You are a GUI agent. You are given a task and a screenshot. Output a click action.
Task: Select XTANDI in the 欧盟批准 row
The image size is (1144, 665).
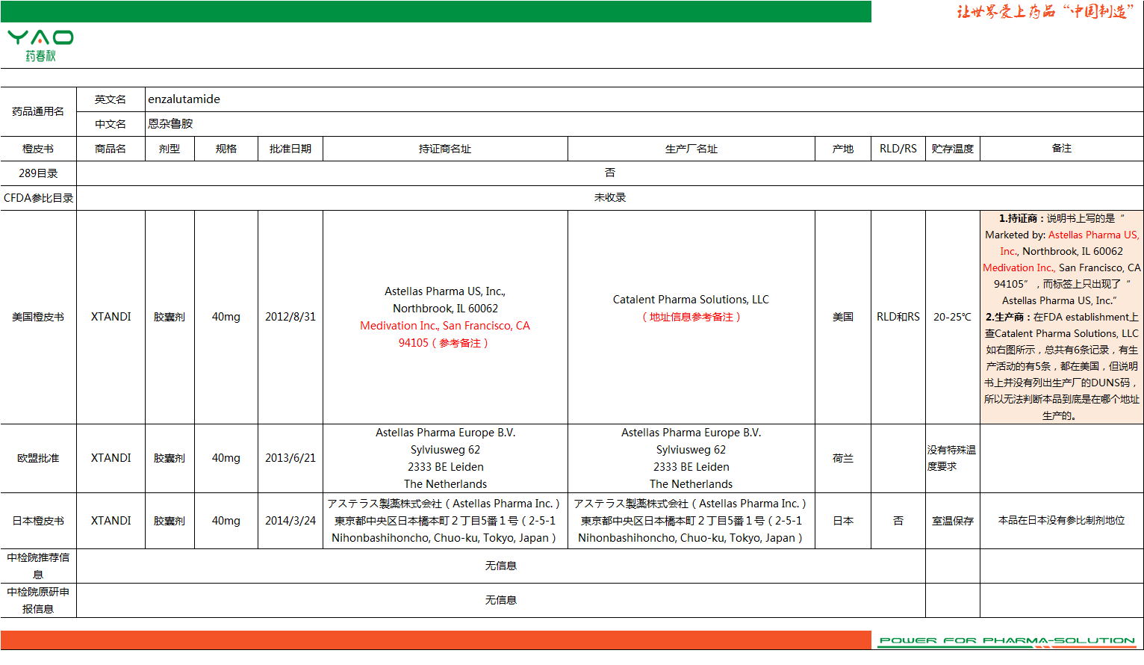pyautogui.click(x=111, y=458)
